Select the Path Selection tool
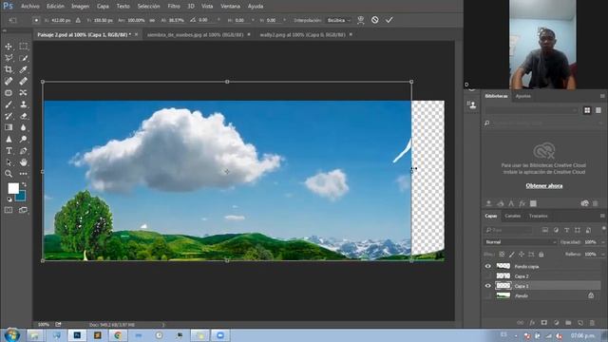This screenshot has height=342, width=608. [9, 162]
